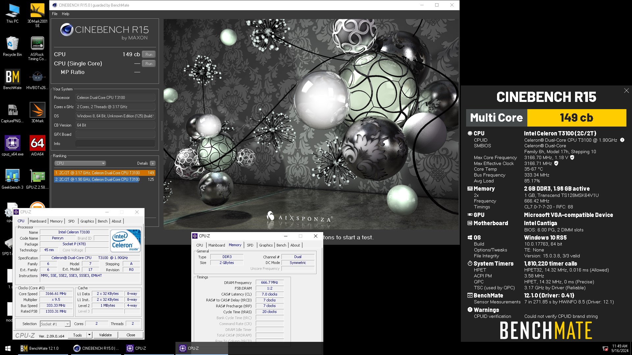The image size is (632, 355).
Task: Open the BenchMate desktop shortcut
Action: click(x=13, y=79)
